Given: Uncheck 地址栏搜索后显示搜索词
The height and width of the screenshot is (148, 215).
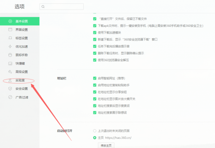Looking at the screenshot, I should coord(95,106).
